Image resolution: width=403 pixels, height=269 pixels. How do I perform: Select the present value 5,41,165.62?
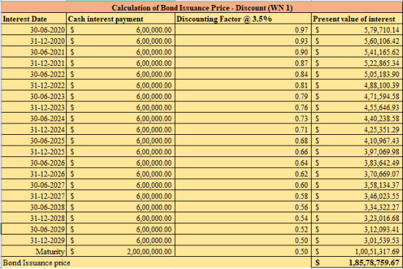point(357,52)
